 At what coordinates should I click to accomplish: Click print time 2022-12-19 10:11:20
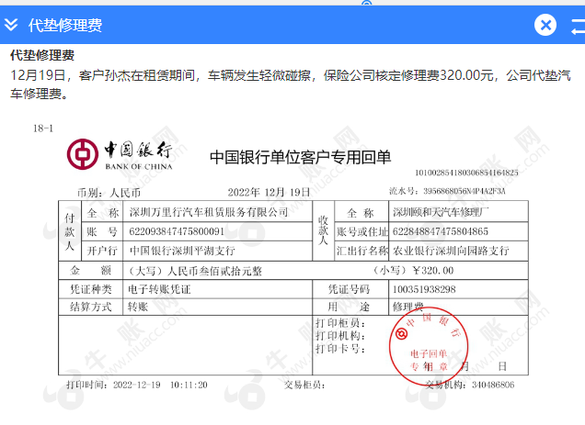click(160, 385)
